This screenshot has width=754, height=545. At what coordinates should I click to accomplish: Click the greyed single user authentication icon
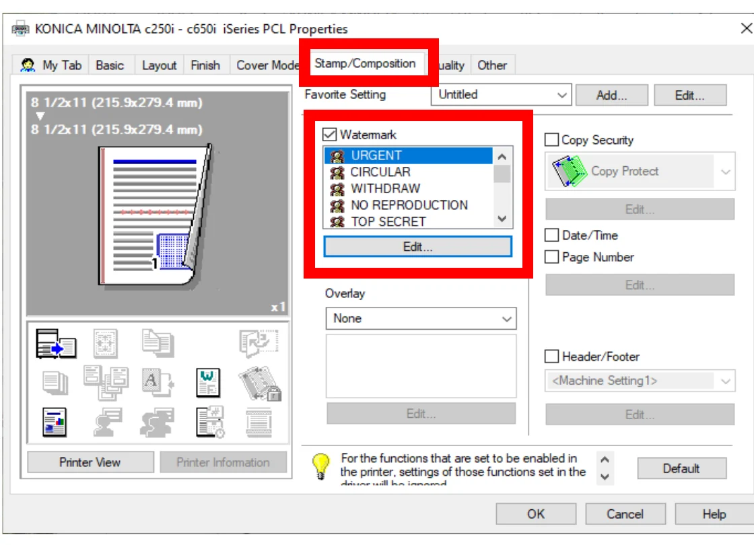point(107,422)
